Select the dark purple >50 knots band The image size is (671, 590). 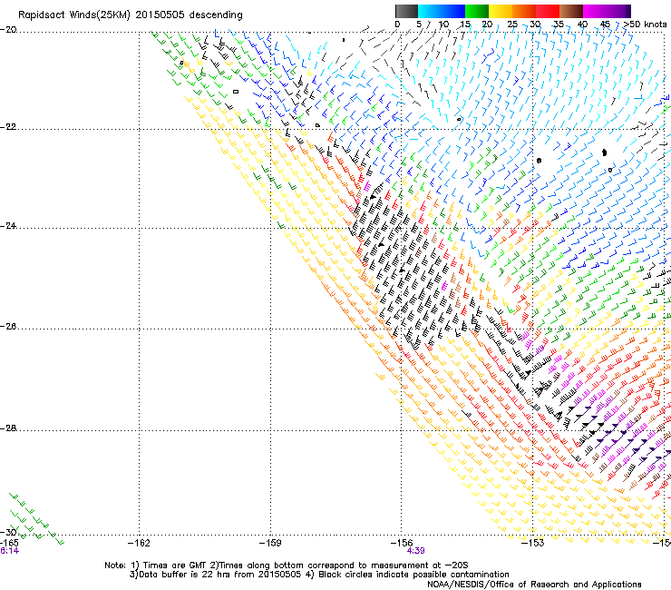tap(628, 11)
